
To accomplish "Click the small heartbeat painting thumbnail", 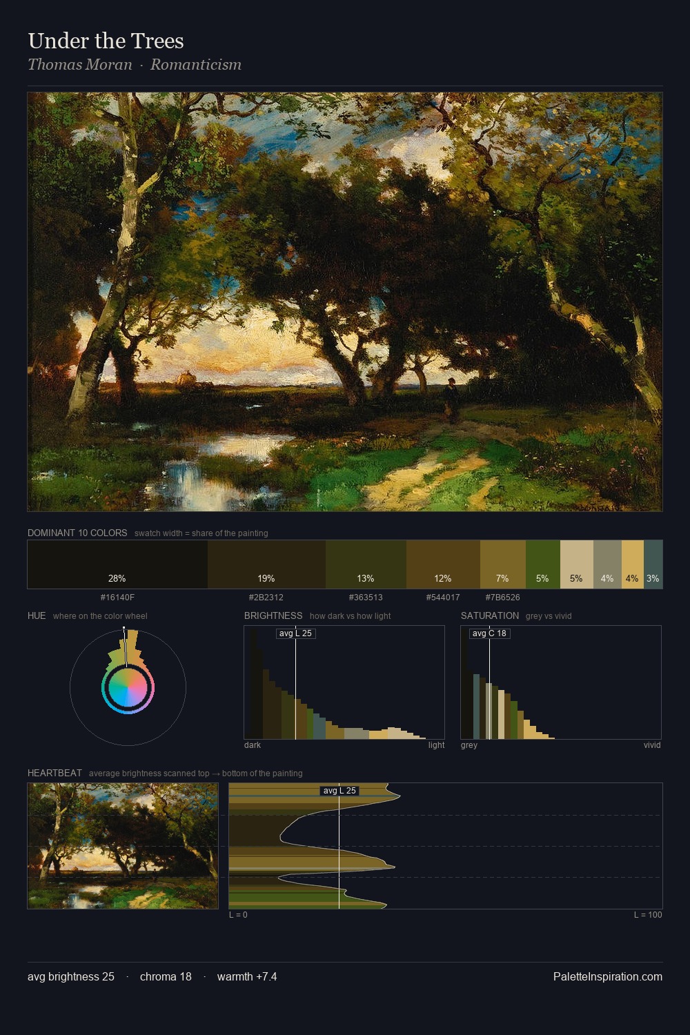I will pyautogui.click(x=123, y=846).
